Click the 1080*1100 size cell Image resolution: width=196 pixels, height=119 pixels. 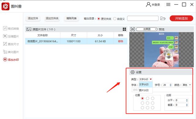[x=73, y=41]
